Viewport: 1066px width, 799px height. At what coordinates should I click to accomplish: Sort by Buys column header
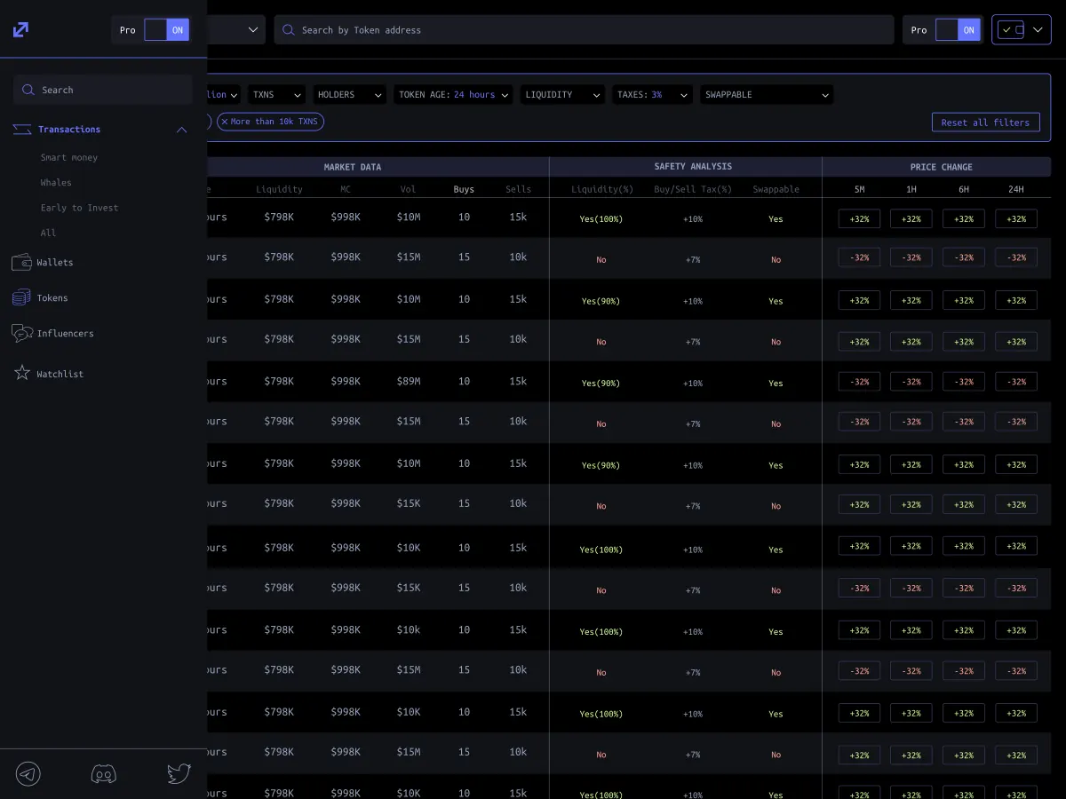[x=464, y=189]
